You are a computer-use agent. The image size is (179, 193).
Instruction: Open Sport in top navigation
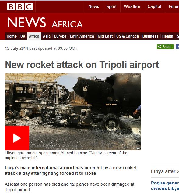(111, 6)
